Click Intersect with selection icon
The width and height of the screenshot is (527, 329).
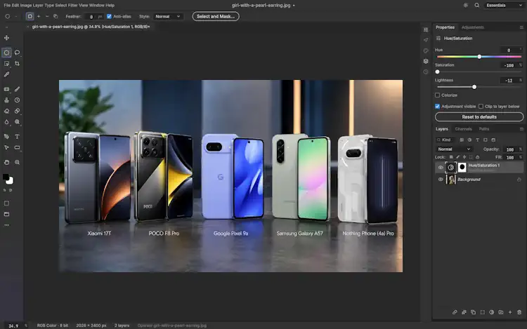(x=56, y=16)
